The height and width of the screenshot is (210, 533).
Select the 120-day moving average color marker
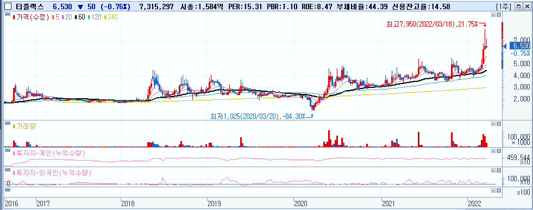point(89,17)
